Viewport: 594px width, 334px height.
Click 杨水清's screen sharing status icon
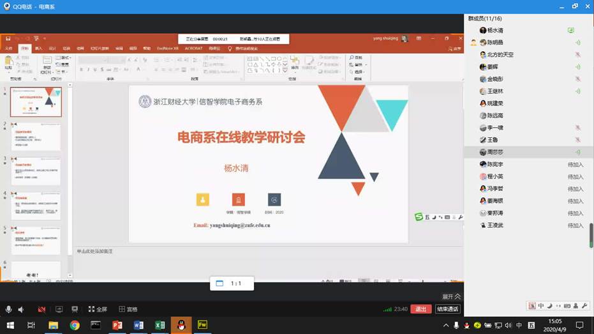click(571, 30)
